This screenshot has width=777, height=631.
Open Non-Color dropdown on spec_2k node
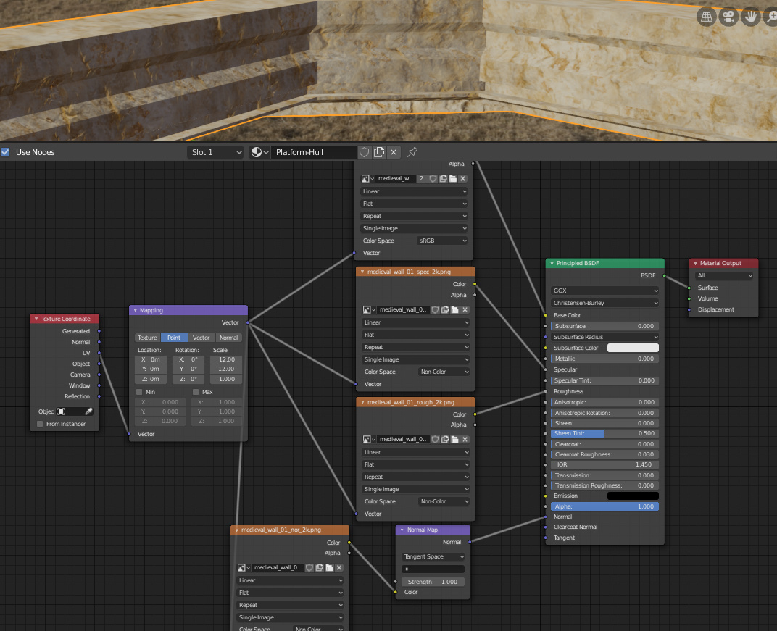[x=444, y=372]
